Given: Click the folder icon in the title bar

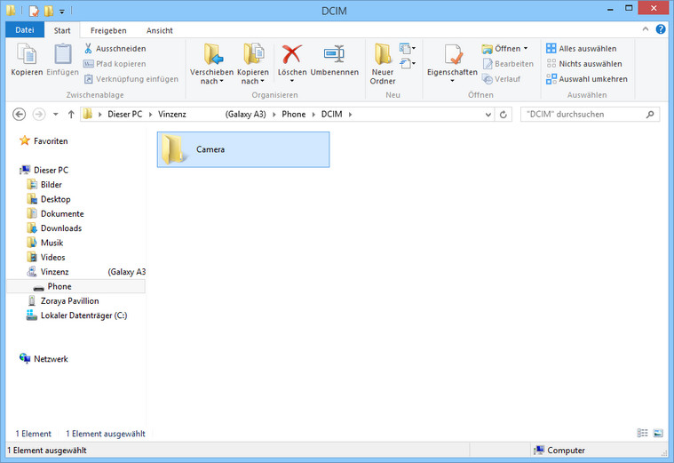Looking at the screenshot, I should point(11,10).
